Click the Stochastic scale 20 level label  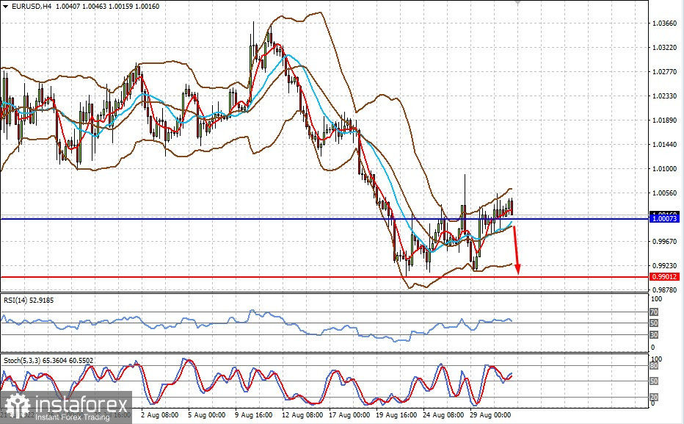click(654, 398)
